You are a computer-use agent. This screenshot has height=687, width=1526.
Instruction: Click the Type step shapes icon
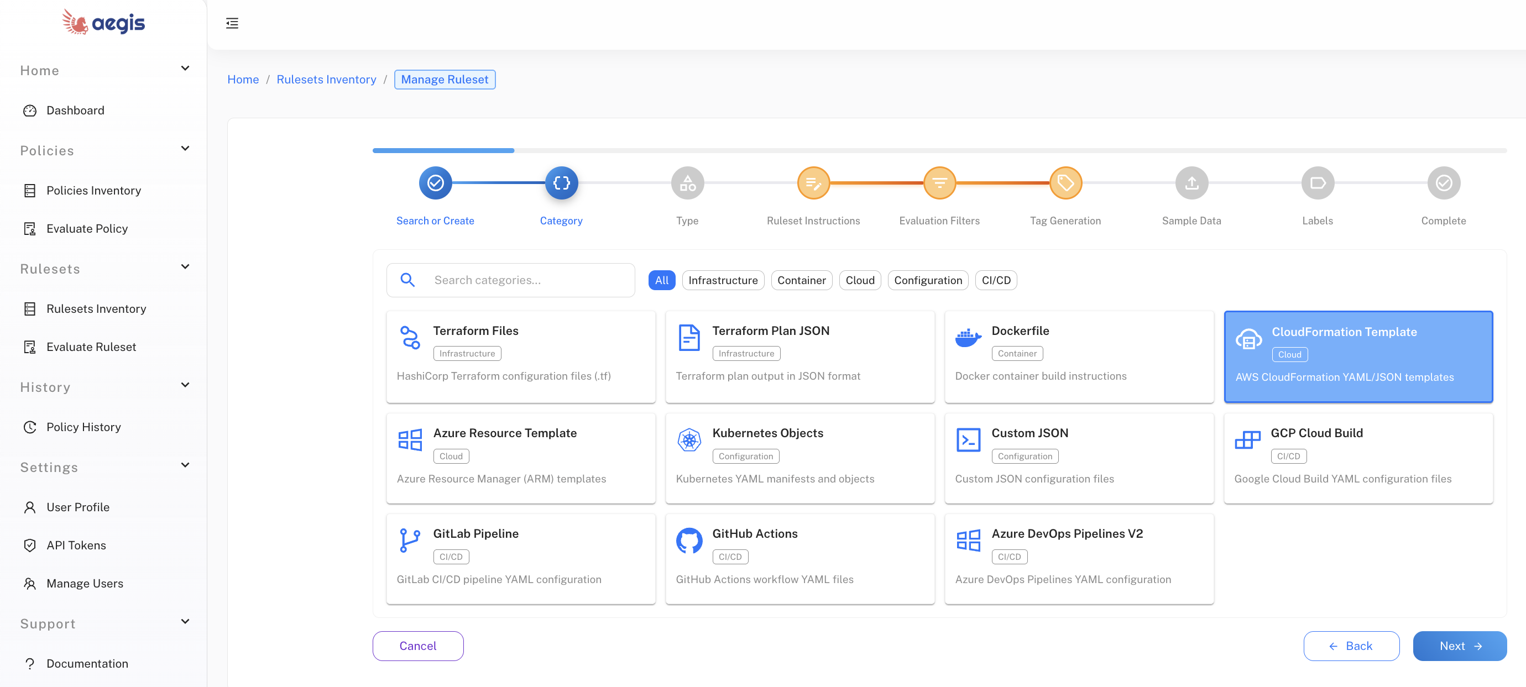pos(687,183)
